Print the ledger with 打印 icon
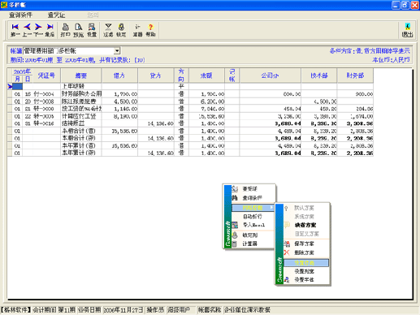This screenshot has height=315, width=420. (x=65, y=30)
